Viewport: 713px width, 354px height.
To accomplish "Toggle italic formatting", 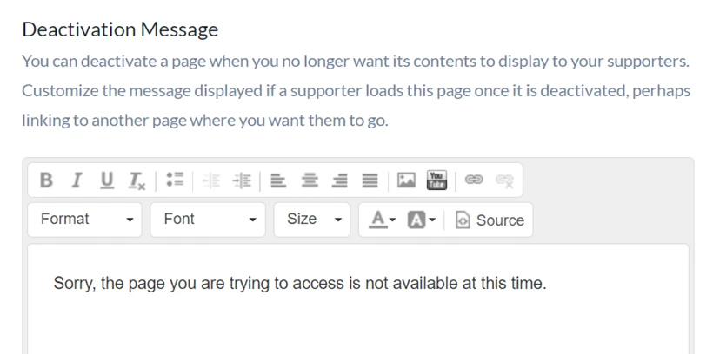I will (x=77, y=180).
